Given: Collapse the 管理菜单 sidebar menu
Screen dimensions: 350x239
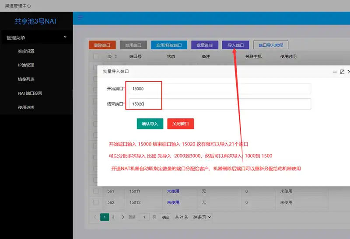Looking at the screenshot, I should click(65, 38).
